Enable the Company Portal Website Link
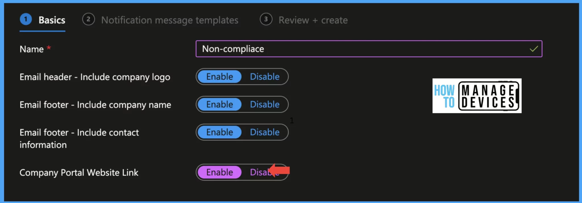This screenshot has height=203, width=582. point(219,172)
